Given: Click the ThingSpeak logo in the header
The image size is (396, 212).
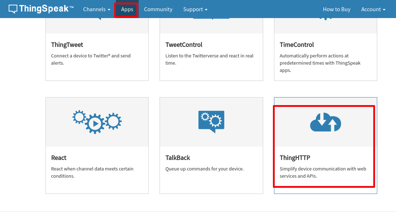Looking at the screenshot, I should point(41,9).
